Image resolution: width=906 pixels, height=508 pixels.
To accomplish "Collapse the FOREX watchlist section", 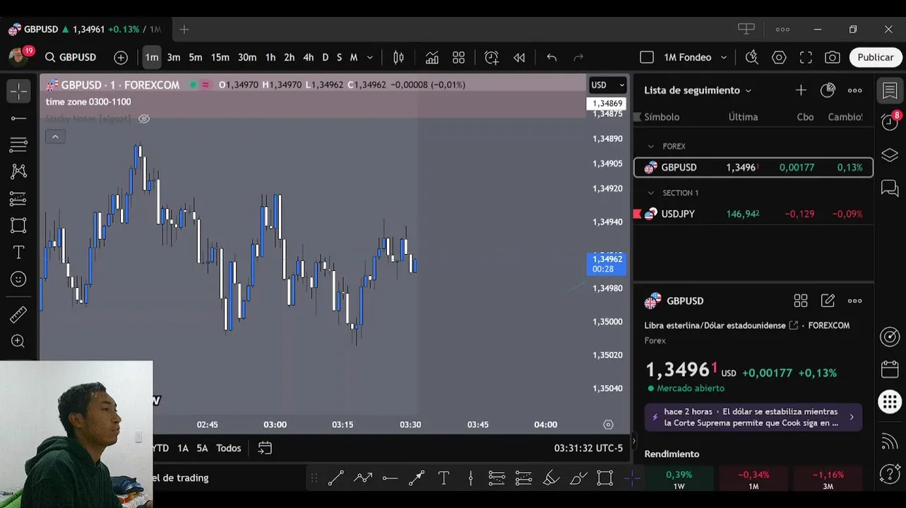I will coord(650,146).
